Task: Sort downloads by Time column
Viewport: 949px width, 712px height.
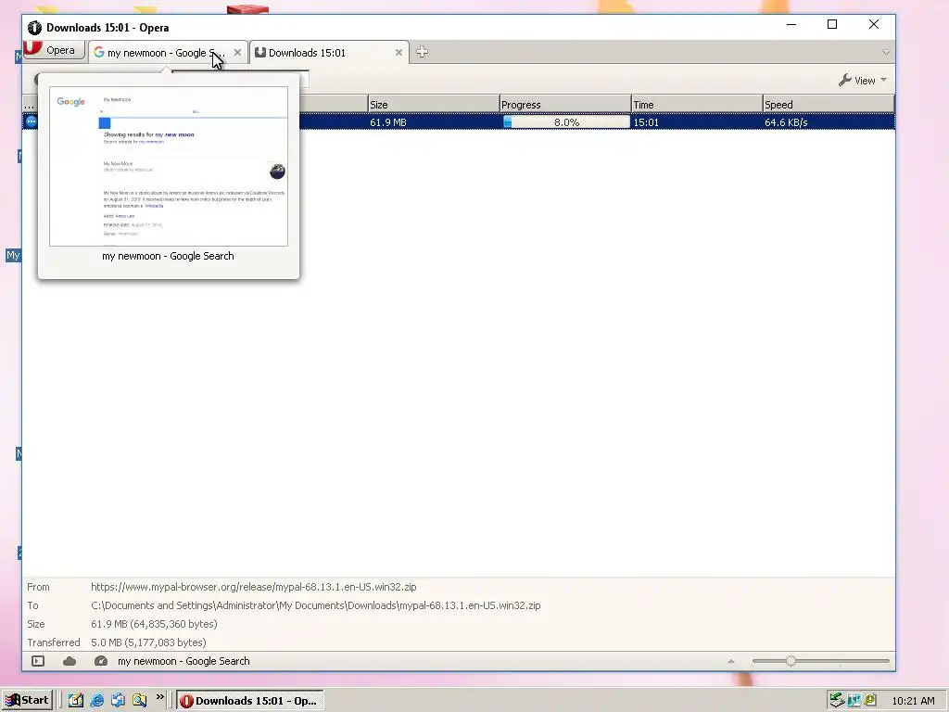Action: coord(697,104)
